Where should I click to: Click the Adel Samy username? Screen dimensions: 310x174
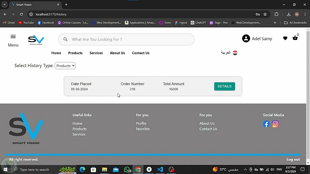click(262, 39)
